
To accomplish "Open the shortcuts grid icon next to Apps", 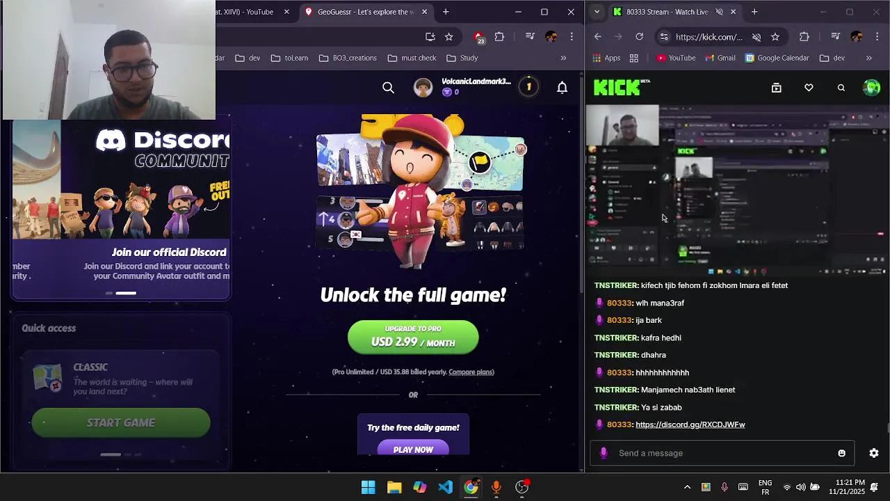I will tap(634, 58).
